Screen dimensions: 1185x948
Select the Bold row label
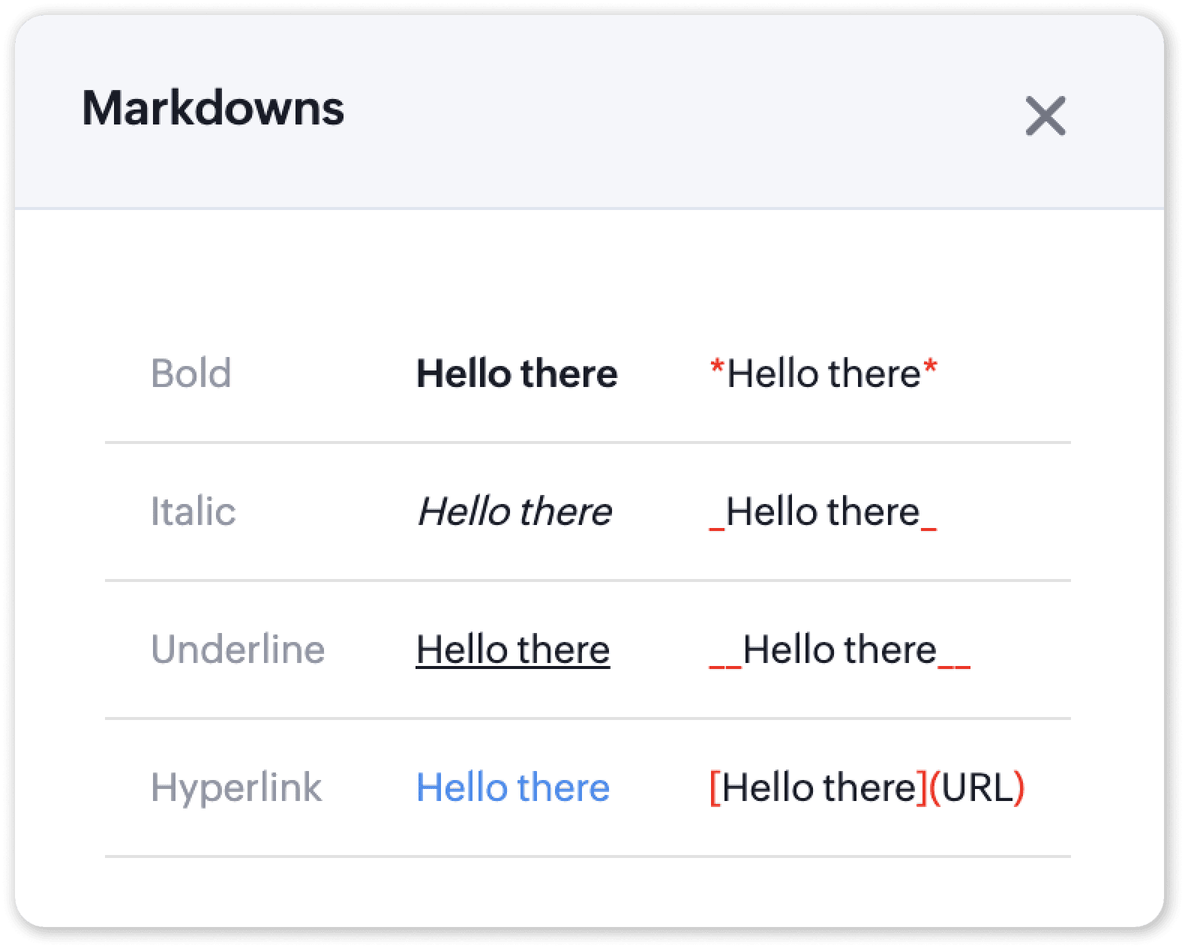pyautogui.click(x=191, y=373)
